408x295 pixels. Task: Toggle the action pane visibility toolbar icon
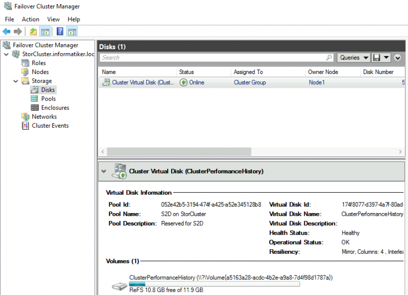pyautogui.click(x=72, y=31)
